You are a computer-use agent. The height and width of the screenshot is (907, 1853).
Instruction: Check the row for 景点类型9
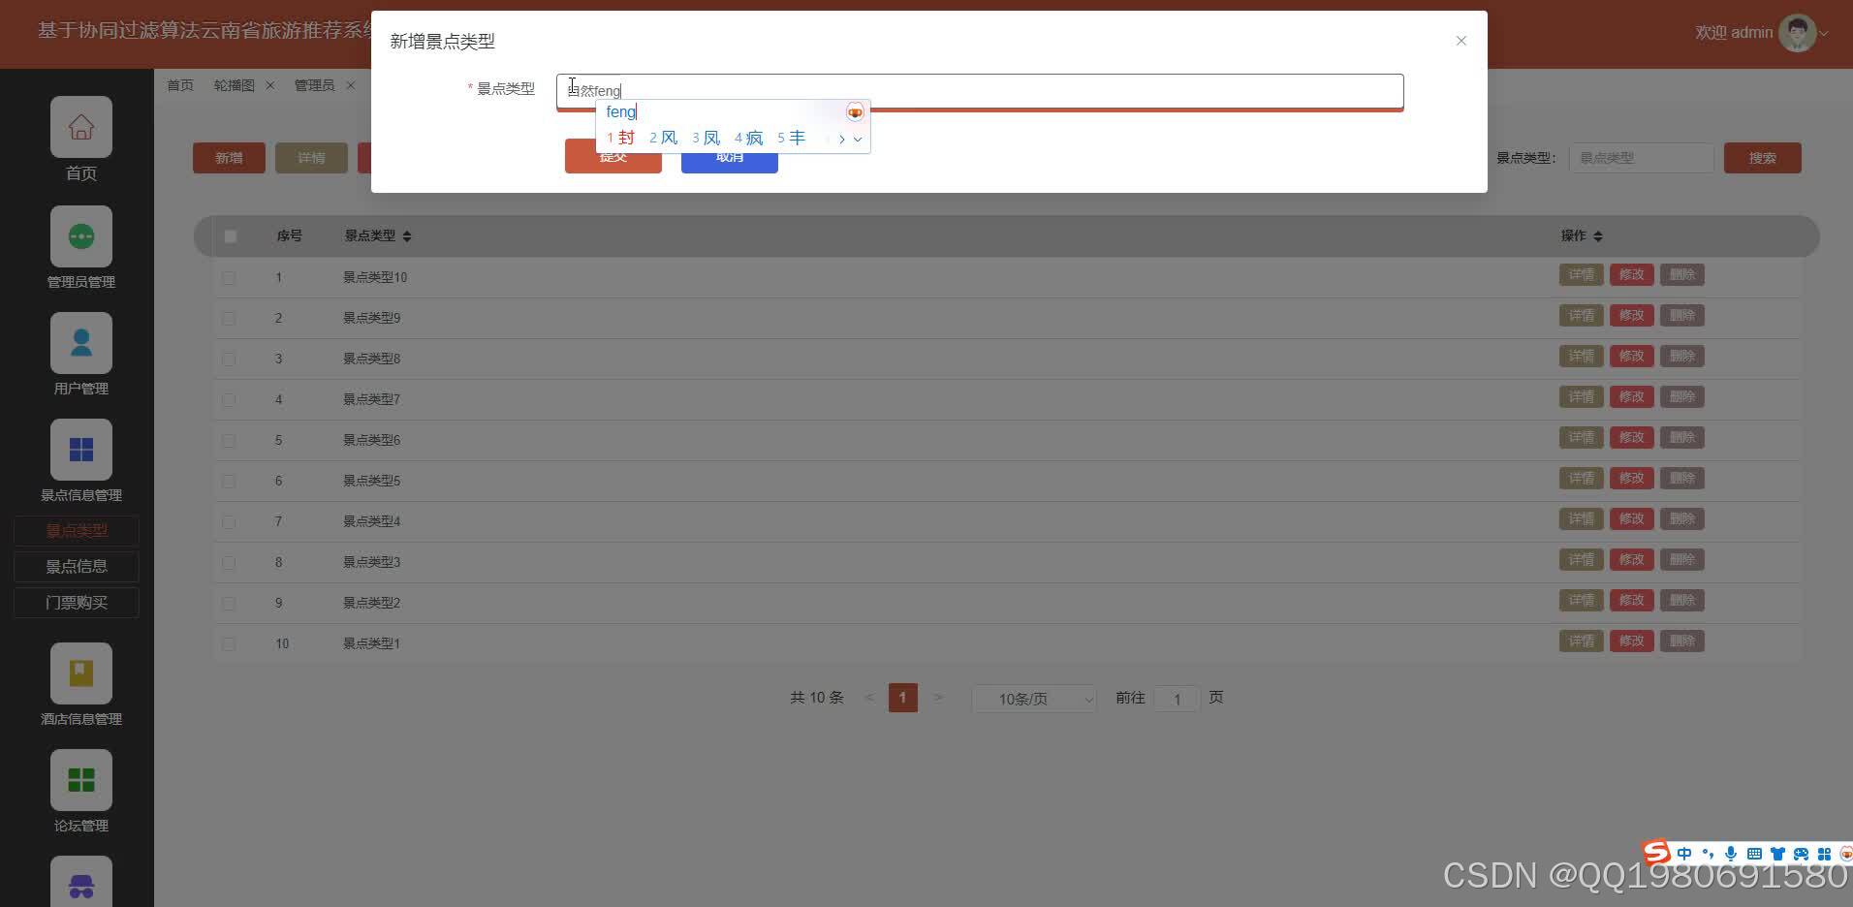point(229,319)
